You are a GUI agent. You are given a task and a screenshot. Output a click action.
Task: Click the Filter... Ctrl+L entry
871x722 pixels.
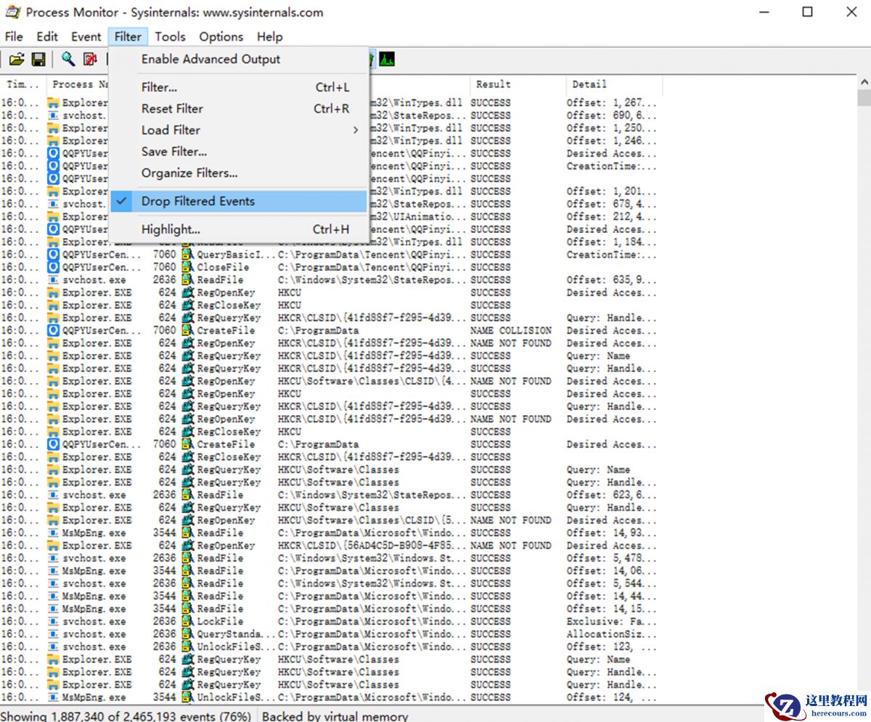(159, 87)
